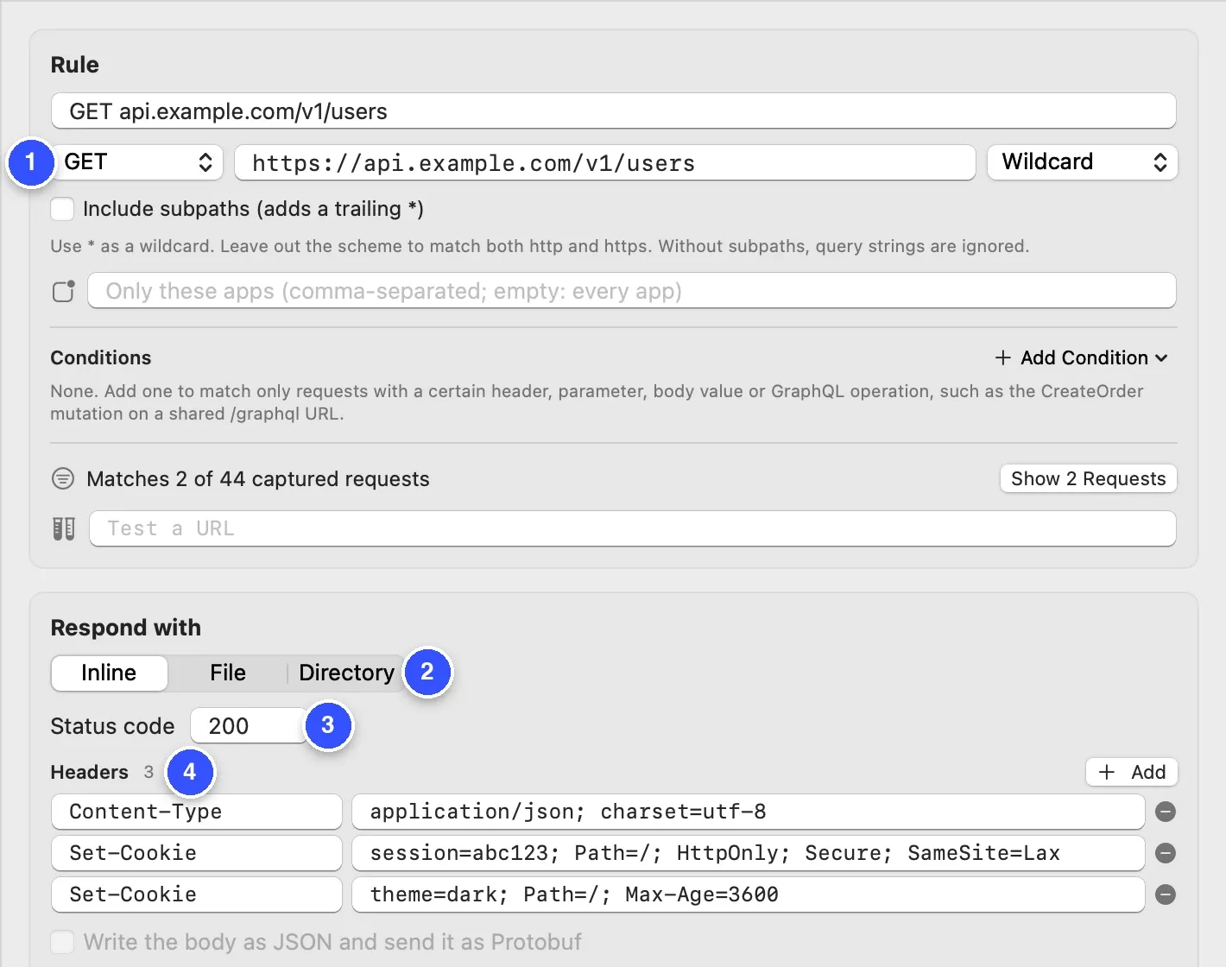This screenshot has width=1226, height=967.
Task: Open the Wildcard match type dropdown
Action: [x=1083, y=162]
